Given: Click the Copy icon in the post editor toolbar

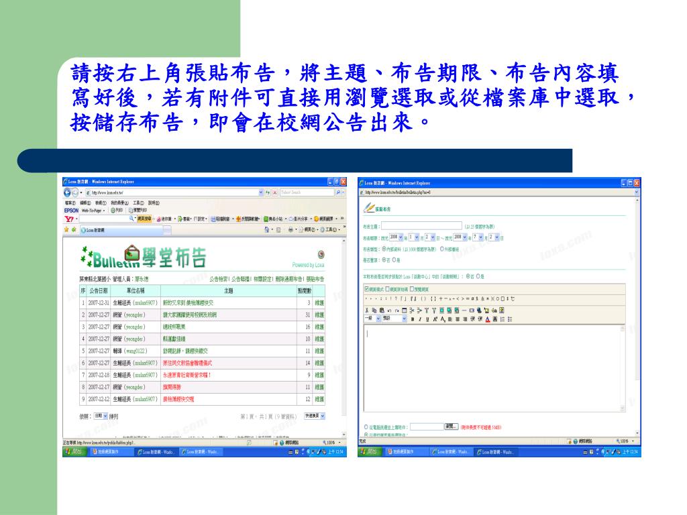Looking at the screenshot, I should click(x=374, y=310).
